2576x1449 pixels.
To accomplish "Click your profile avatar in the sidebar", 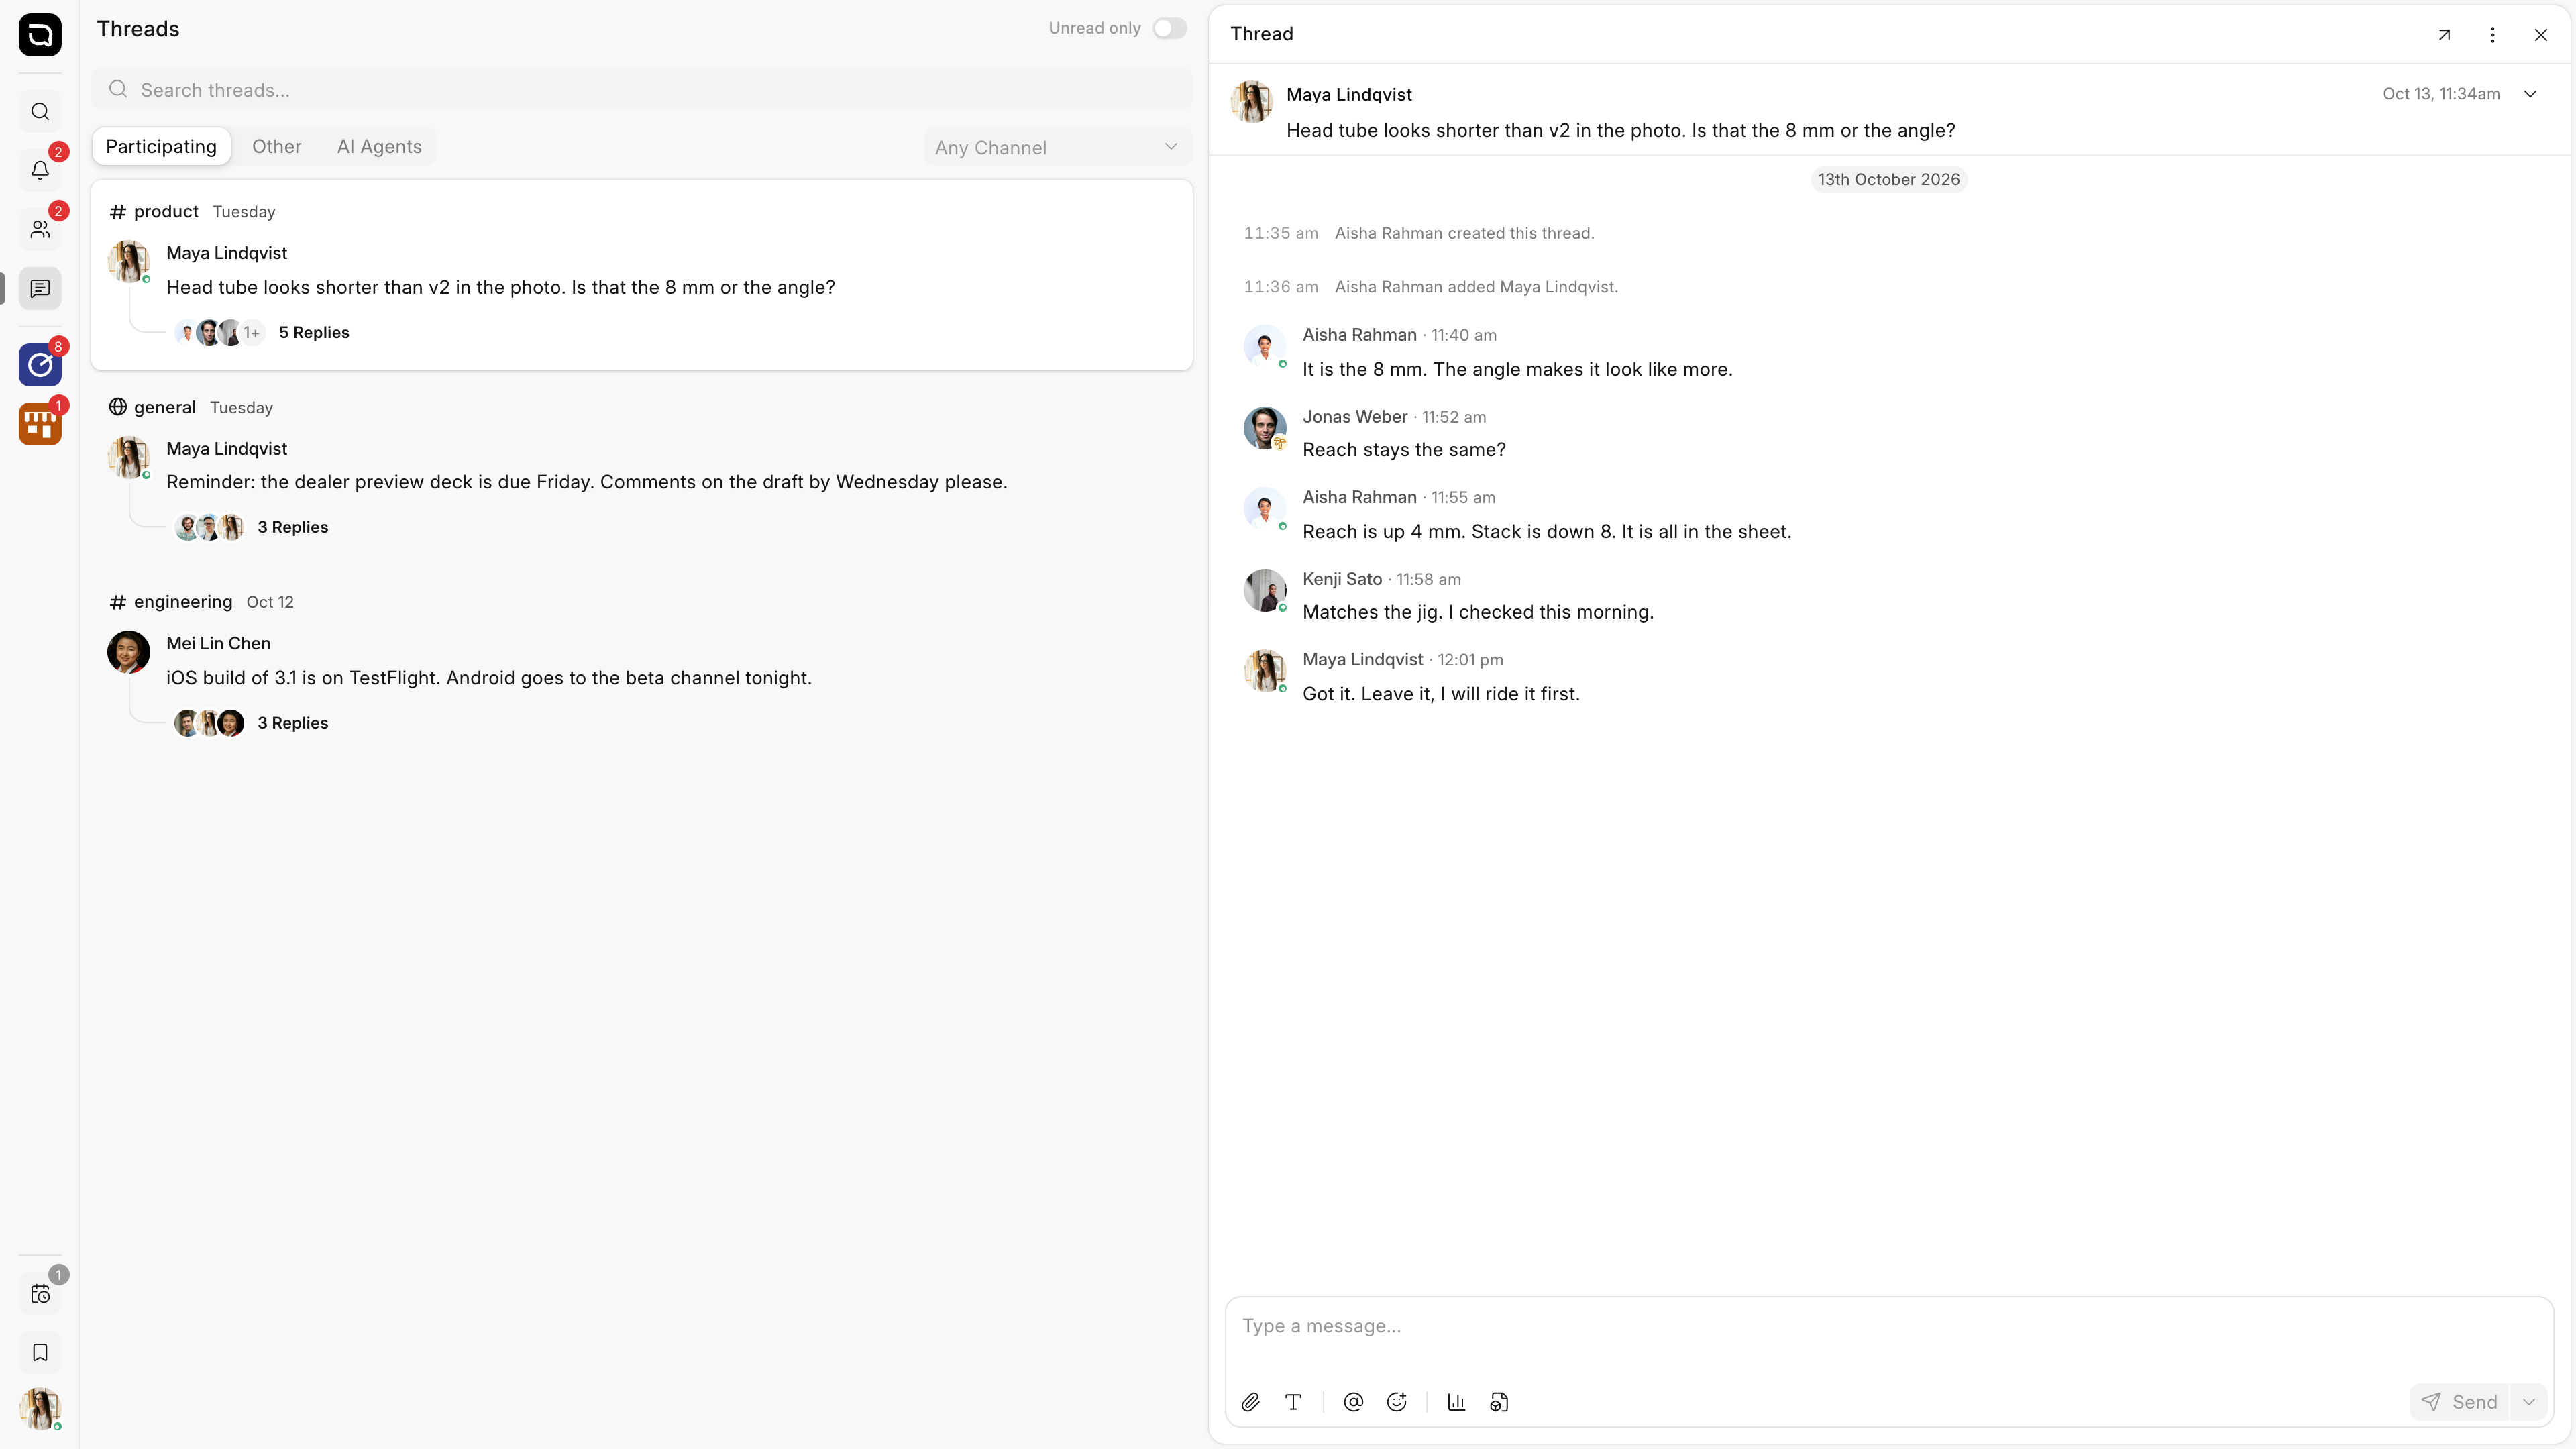I will coord(40,1408).
